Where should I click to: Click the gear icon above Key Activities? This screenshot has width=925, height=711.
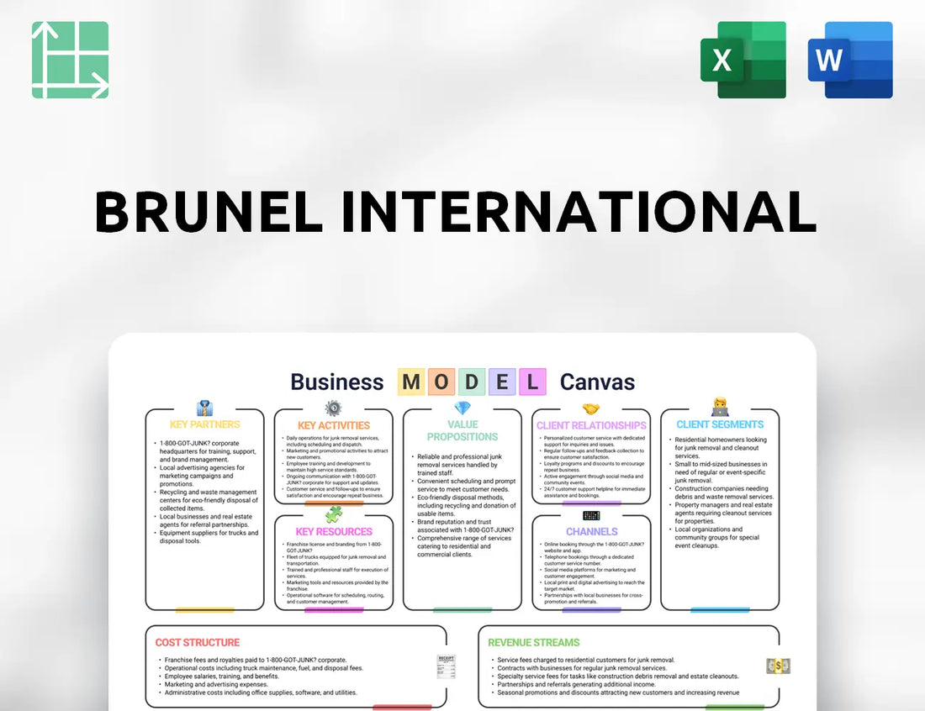point(333,408)
